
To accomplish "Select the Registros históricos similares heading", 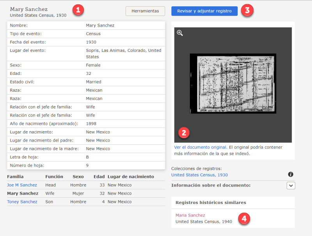I will tap(211, 202).
